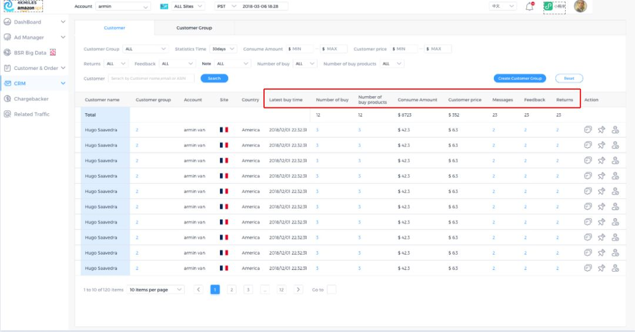
Task: Click the green mini-program icon
Action: [548, 6]
